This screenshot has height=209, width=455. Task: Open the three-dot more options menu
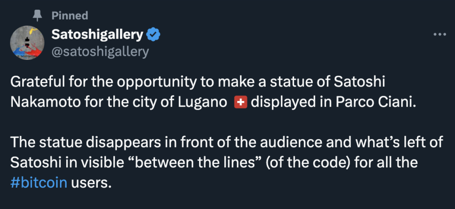pos(439,35)
